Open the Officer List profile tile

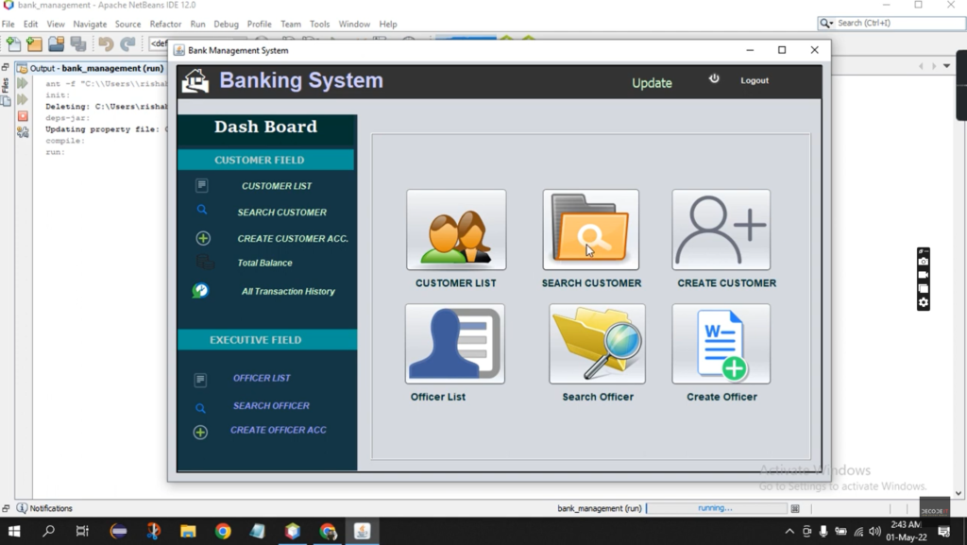coord(455,344)
